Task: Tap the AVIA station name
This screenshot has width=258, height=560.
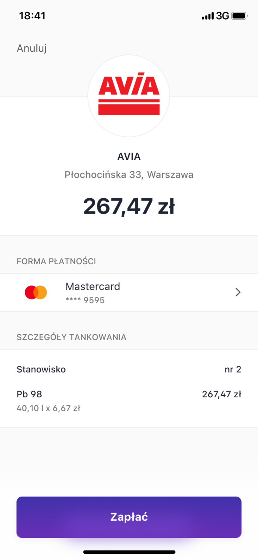Action: click(x=129, y=157)
